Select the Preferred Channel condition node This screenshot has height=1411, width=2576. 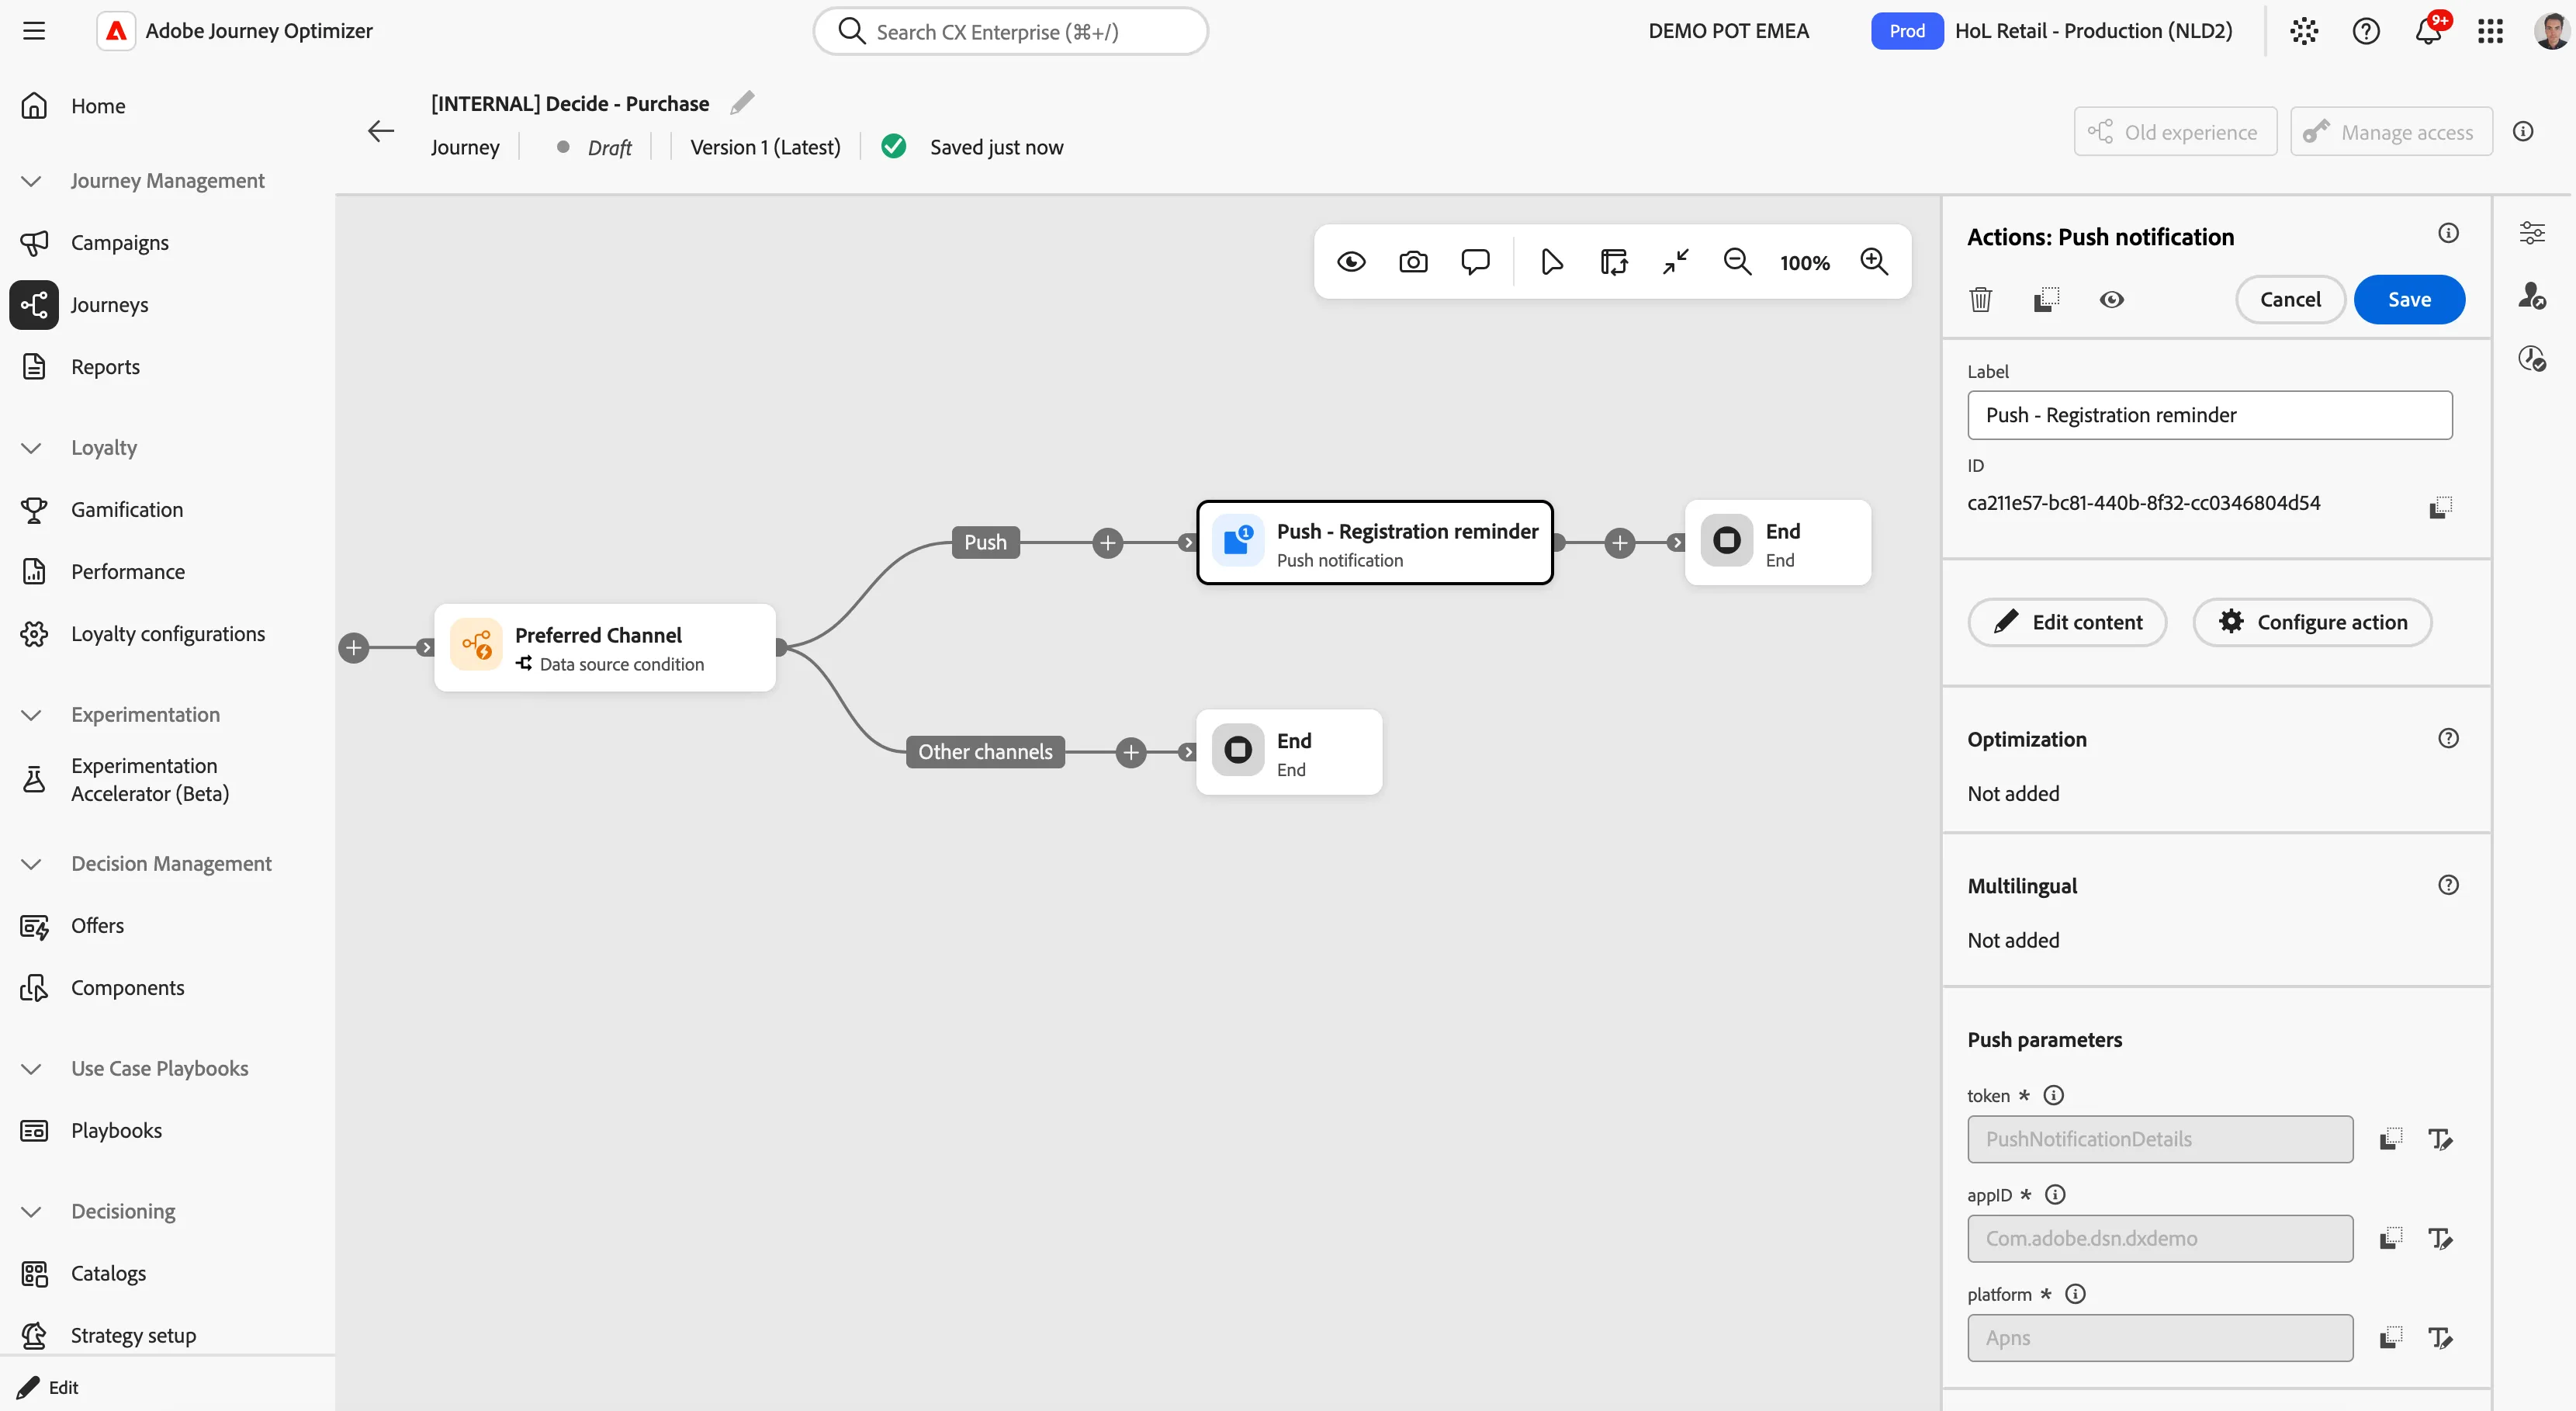(x=604, y=647)
